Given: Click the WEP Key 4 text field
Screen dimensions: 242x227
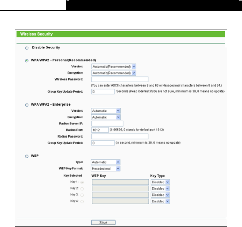Looking at the screenshot, I should click(120, 201).
